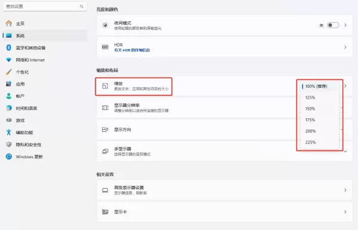This screenshot has width=358, height=230.
Task: Open the 夜间模式 setting row
Action: 224,25
